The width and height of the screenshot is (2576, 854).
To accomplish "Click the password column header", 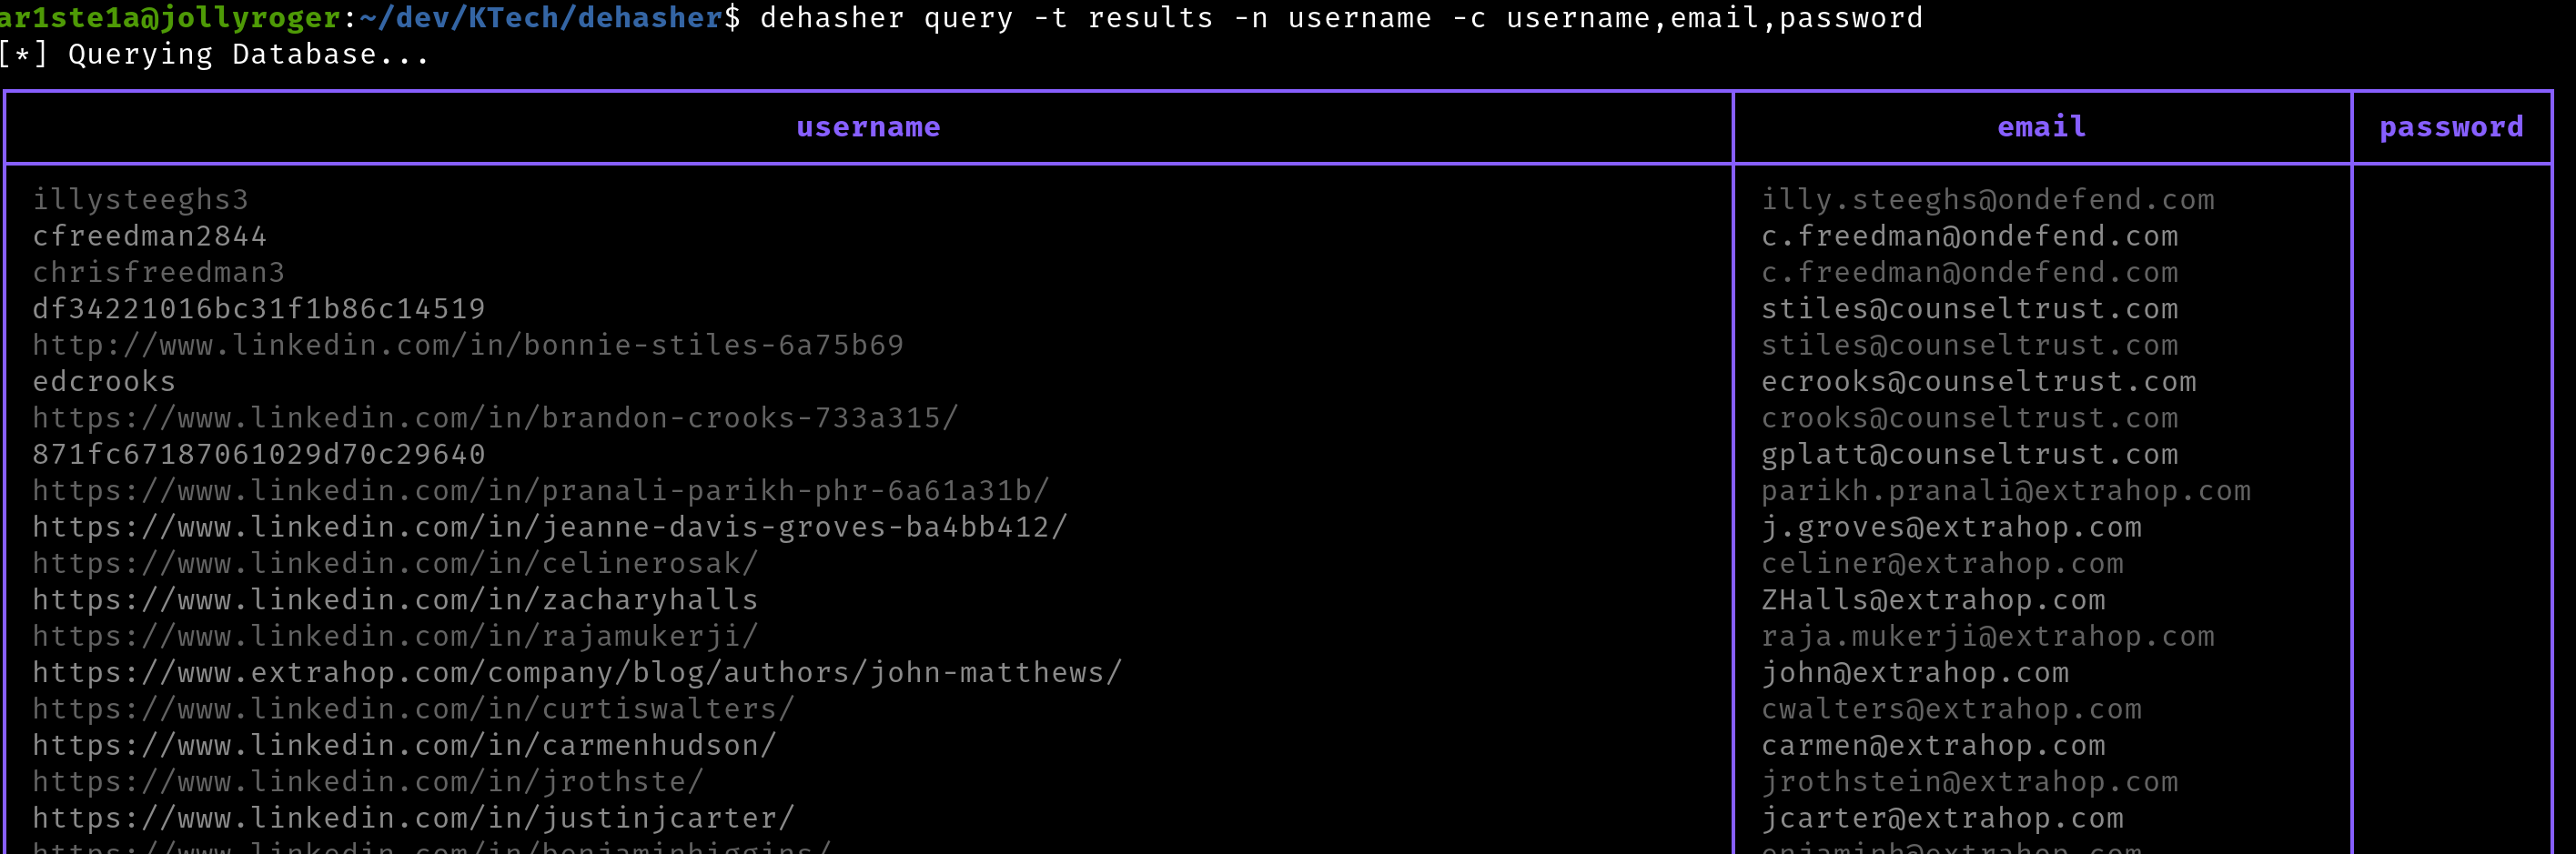I will point(2451,128).
